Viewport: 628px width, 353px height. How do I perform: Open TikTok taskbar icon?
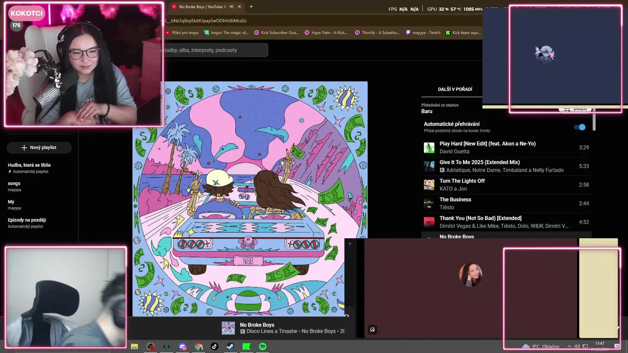coord(214,347)
